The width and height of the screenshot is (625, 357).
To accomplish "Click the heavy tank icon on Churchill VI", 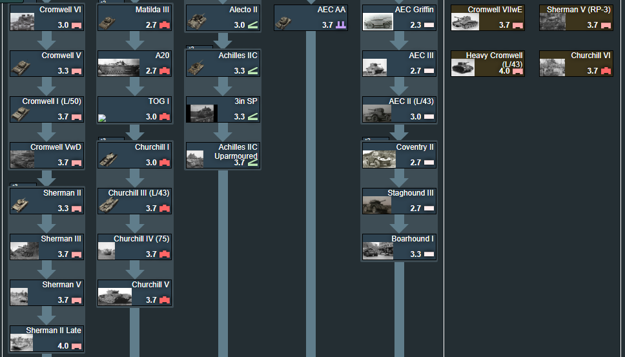I will pos(606,71).
